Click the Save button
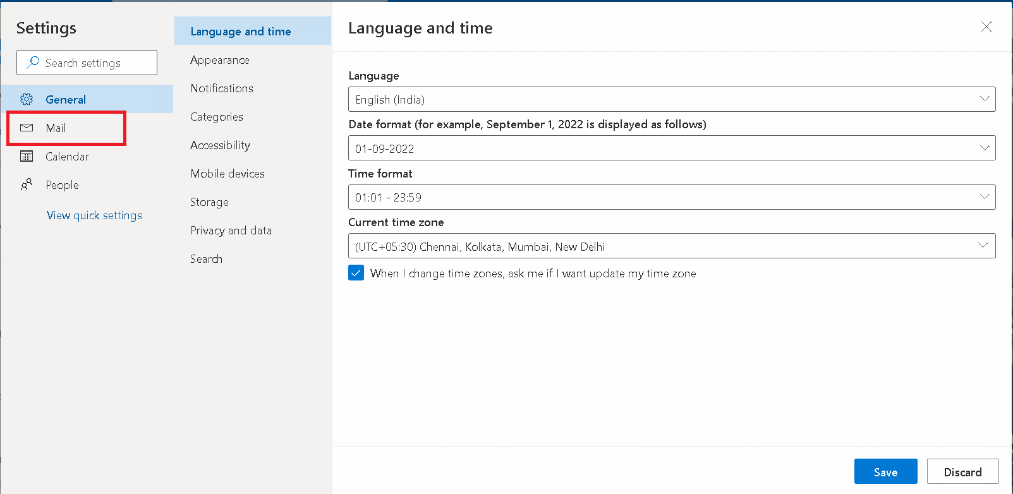 [885, 472]
